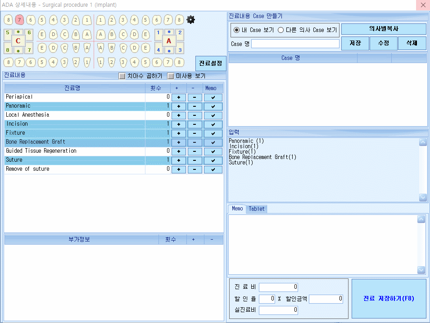Click the 실진료비 field
Screen dimensions: 430x323
[278, 310]
